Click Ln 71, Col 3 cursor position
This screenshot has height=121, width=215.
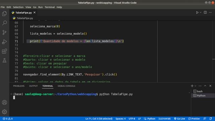pos(99,119)
